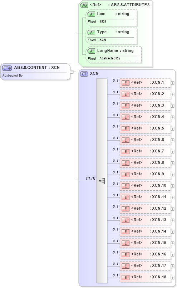
Task: Expand the XCN.5 element
Action: tap(172, 129)
